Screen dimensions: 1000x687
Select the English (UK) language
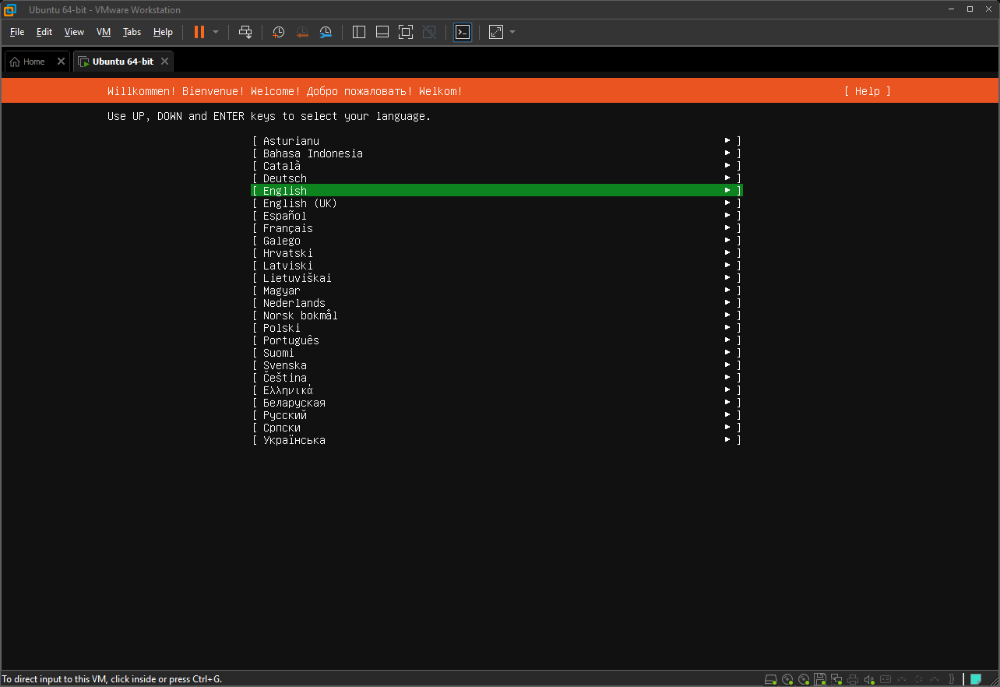coord(300,203)
